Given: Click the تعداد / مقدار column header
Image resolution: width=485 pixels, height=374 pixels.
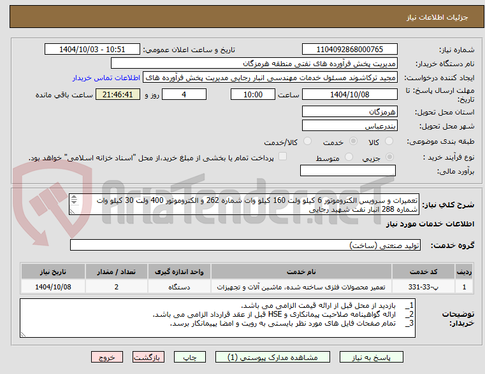Looking at the screenshot, I should [116, 272].
